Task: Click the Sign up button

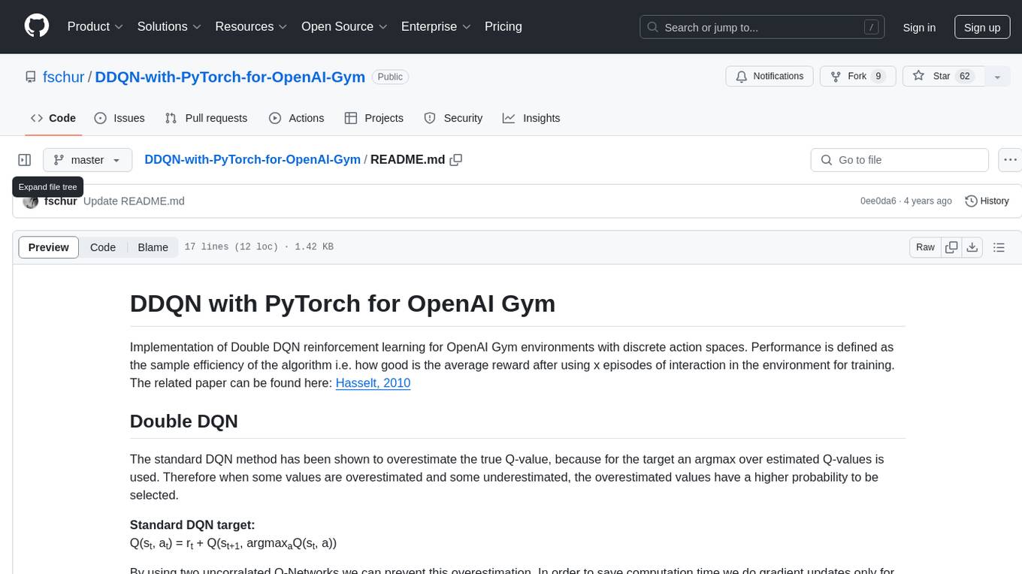Action: pos(982,27)
